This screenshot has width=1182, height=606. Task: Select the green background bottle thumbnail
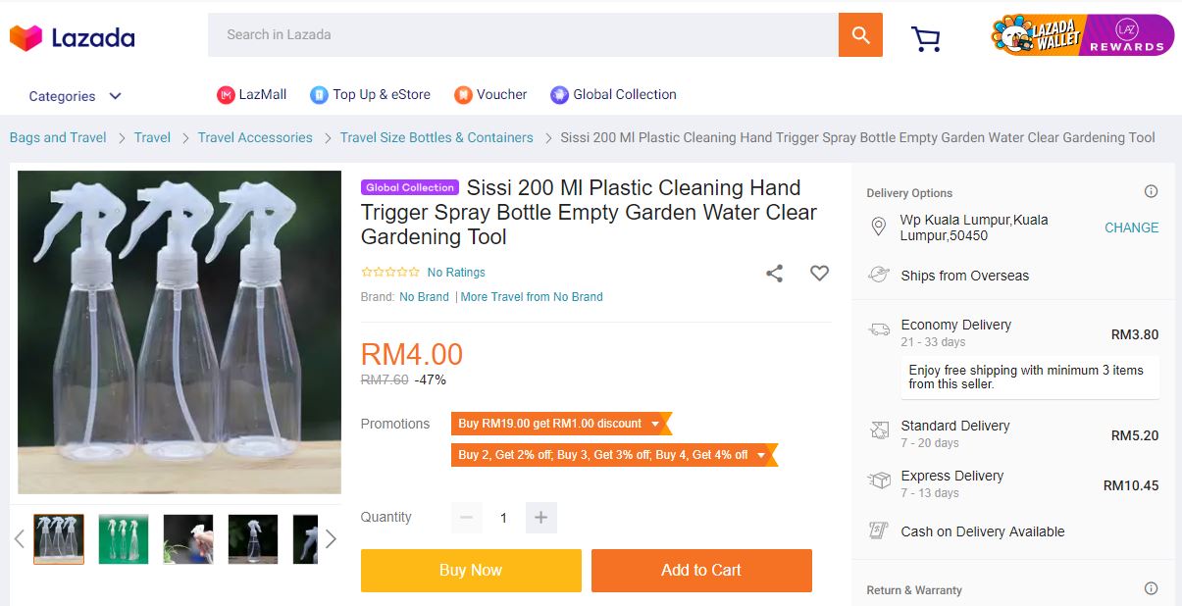124,538
